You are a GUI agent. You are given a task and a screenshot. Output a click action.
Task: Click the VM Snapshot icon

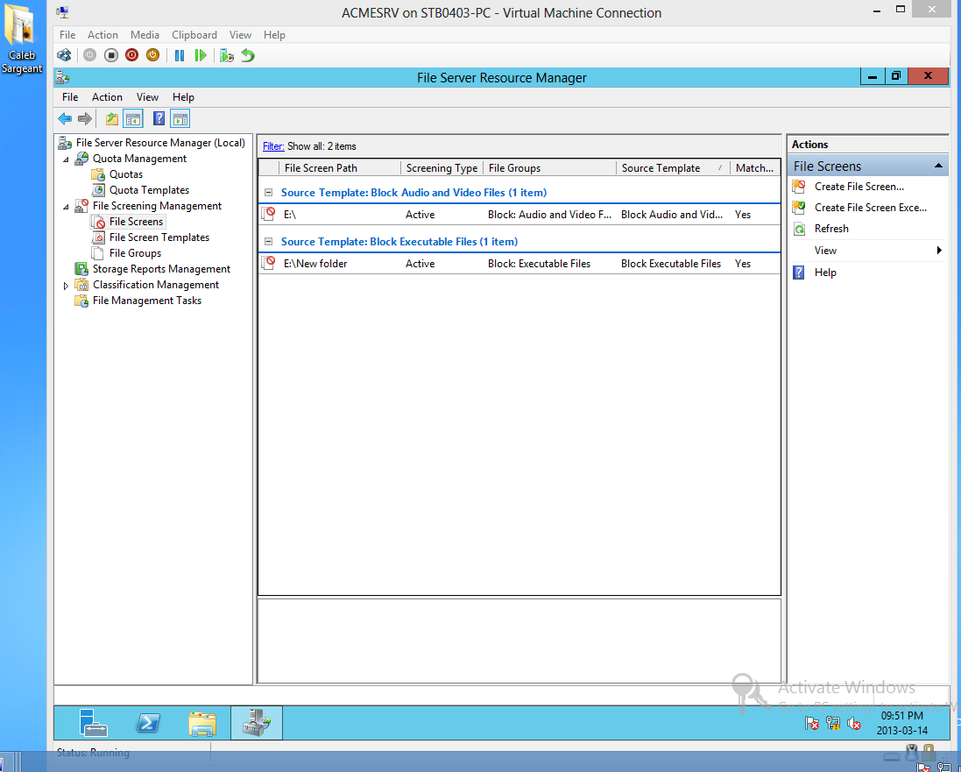[x=227, y=55]
